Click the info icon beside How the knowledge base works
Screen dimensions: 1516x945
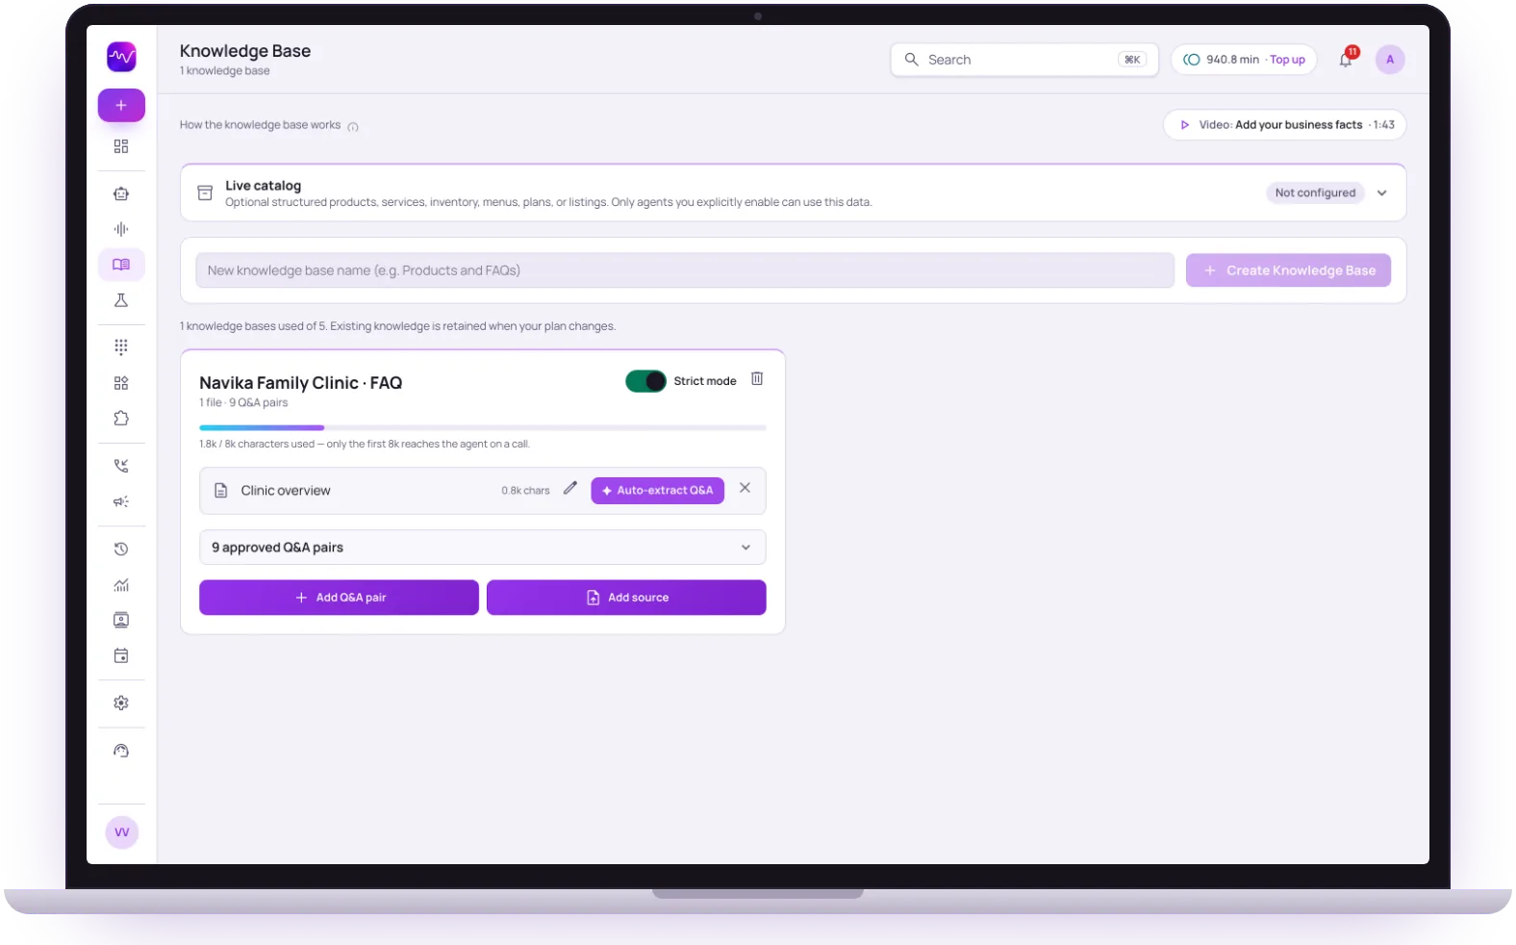point(353,126)
